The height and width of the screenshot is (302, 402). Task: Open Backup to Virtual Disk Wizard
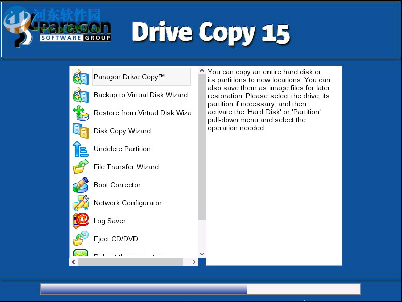(141, 95)
